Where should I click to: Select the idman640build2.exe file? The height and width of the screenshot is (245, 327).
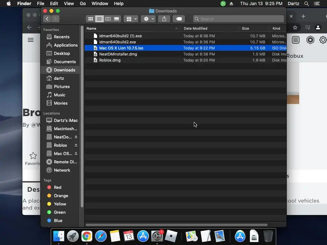186,42
